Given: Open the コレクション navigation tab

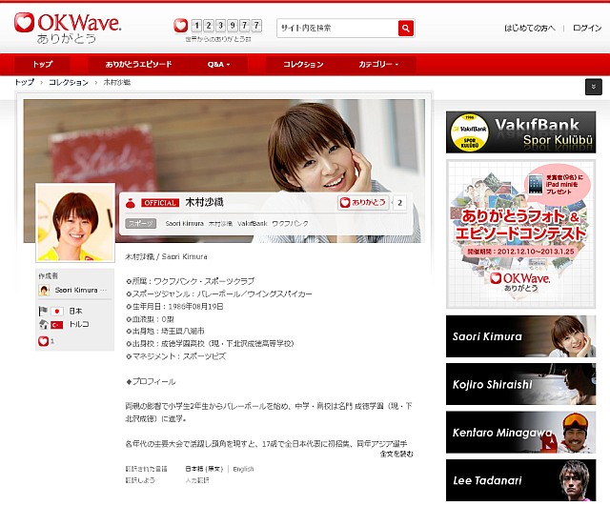Looking at the screenshot, I should pos(303,64).
